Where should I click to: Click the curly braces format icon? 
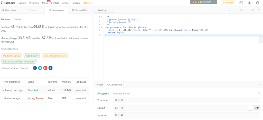coord(235,10)
